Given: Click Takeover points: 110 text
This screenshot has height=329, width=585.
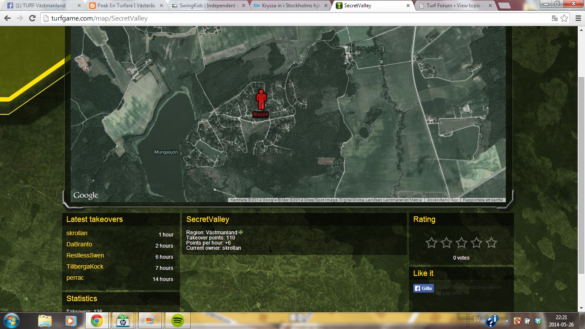Looking at the screenshot, I should point(211,238).
